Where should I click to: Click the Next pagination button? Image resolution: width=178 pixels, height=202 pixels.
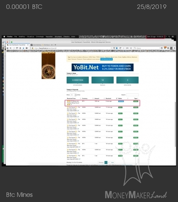click(112, 162)
